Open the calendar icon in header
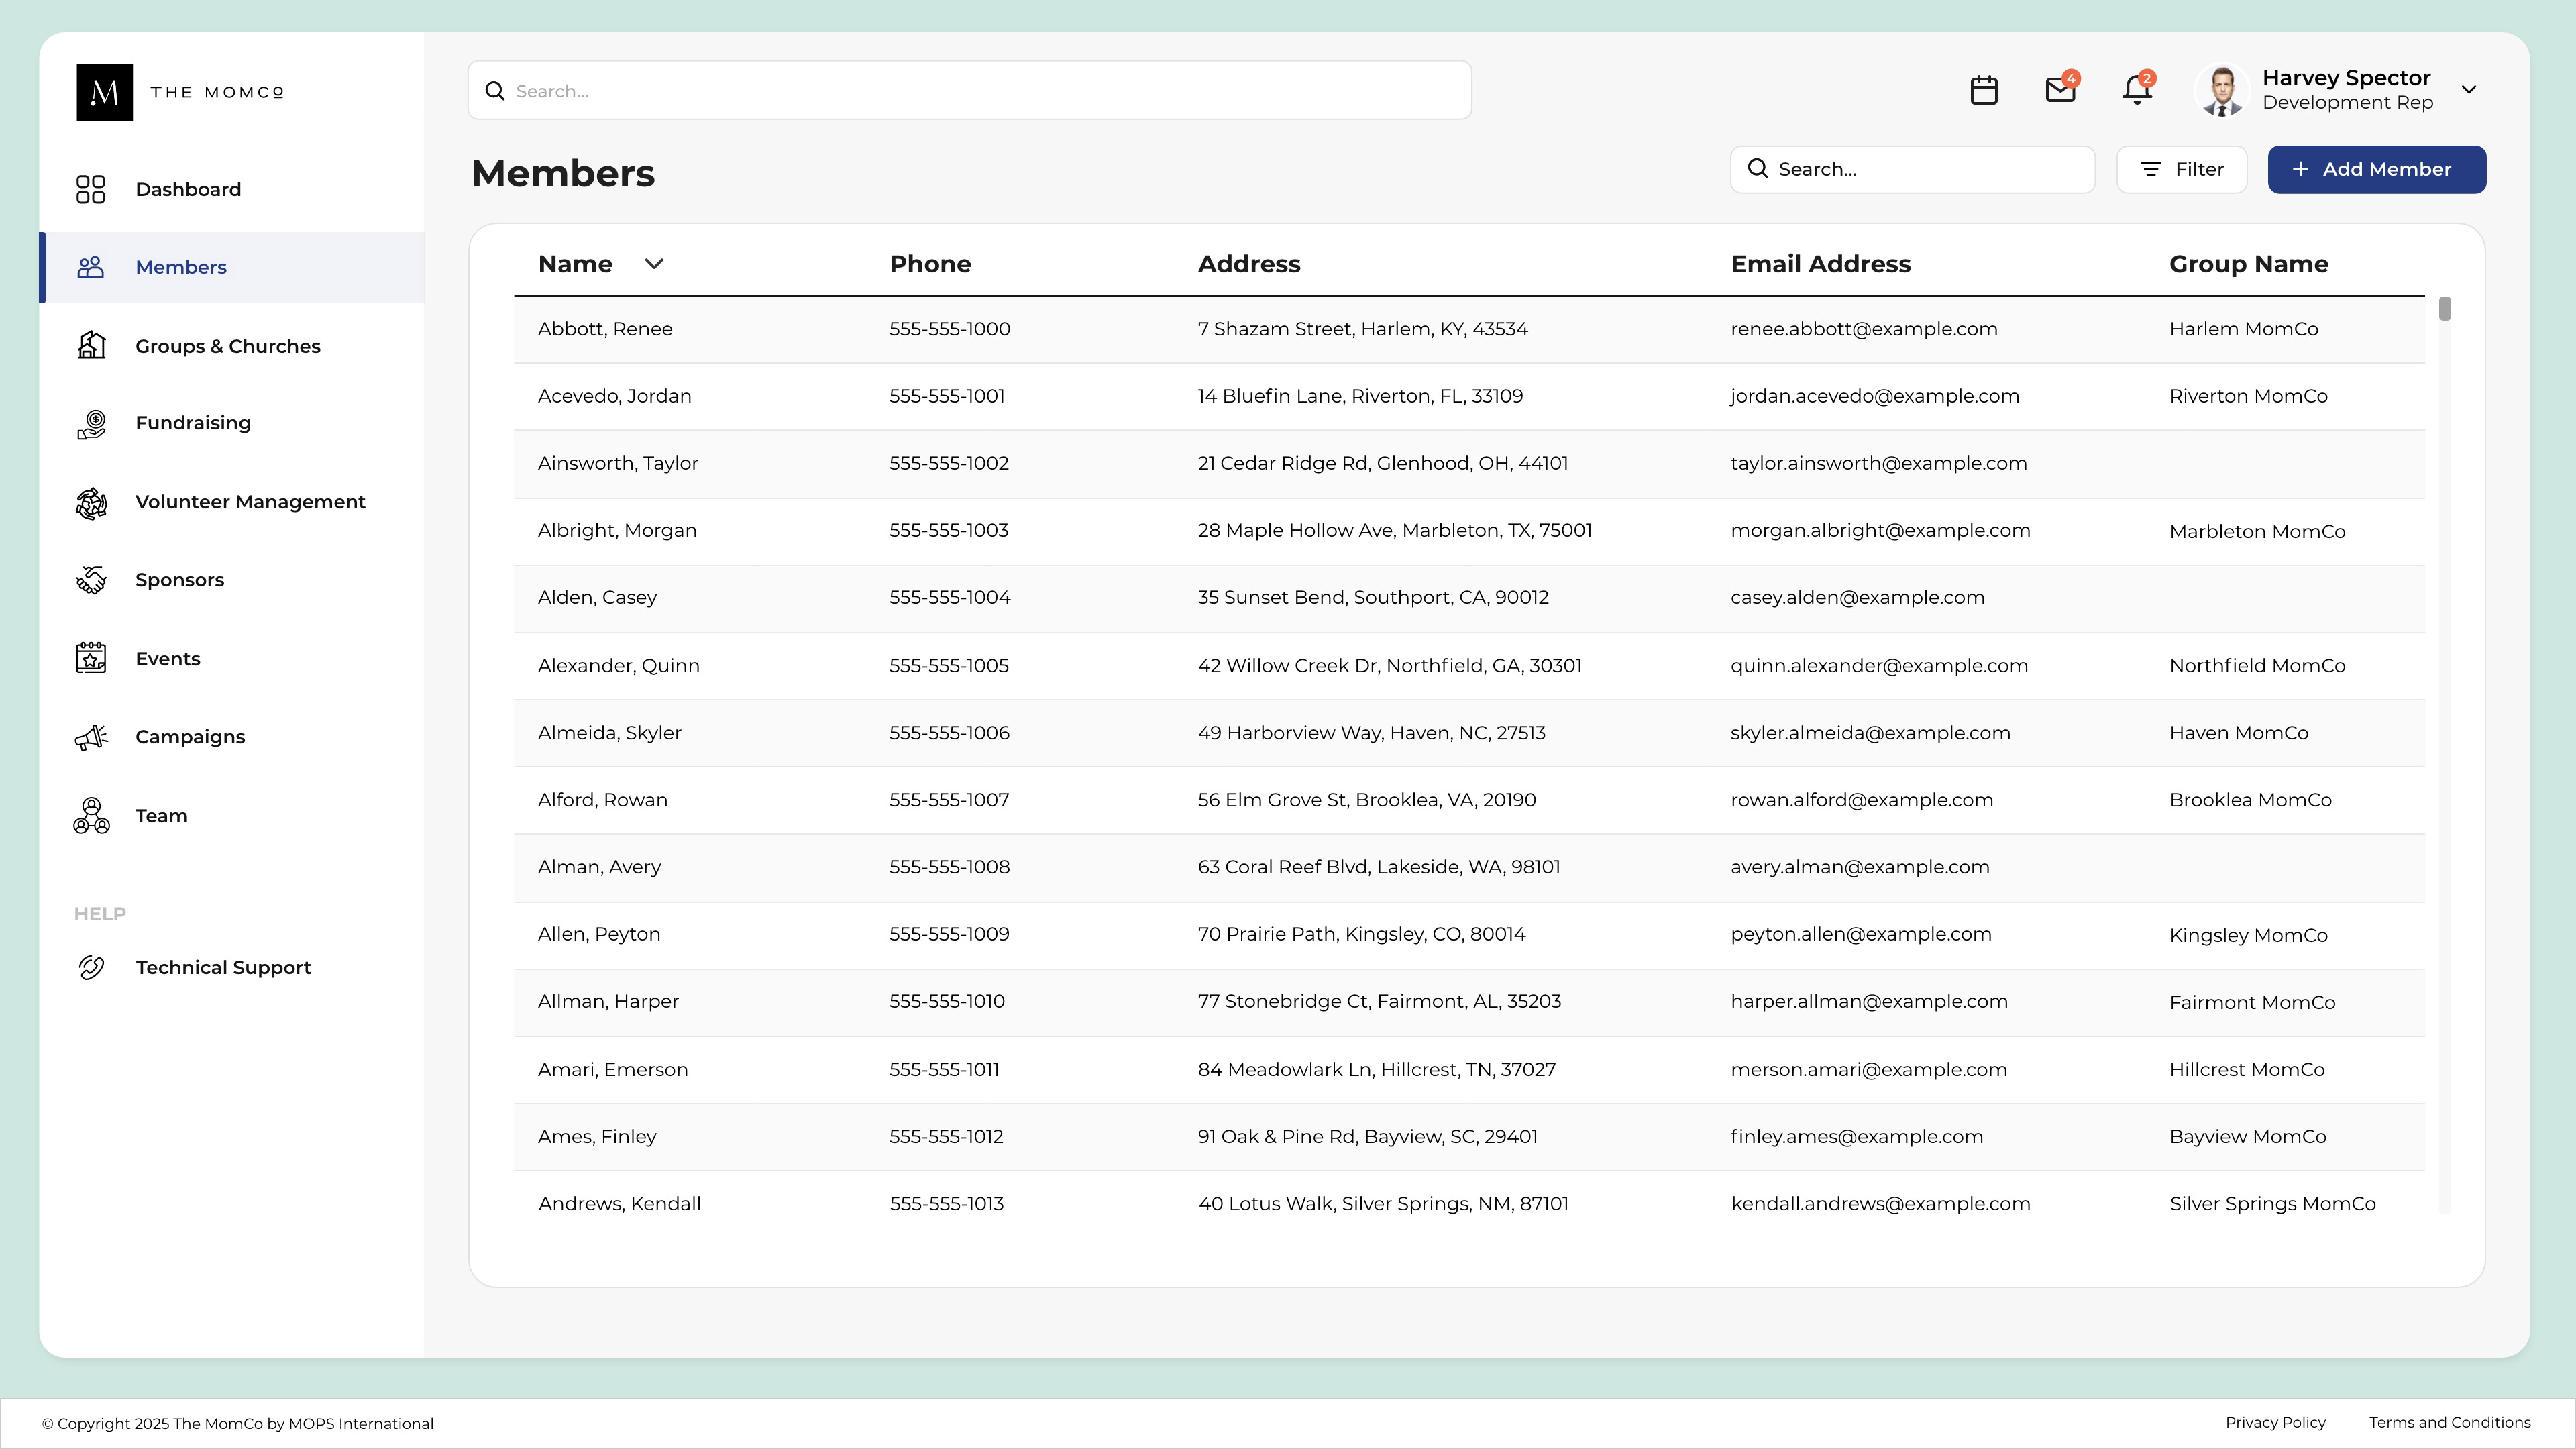 1983,90
